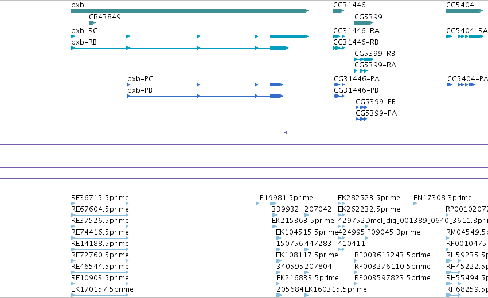Image resolution: width=488 pixels, height=298 pixels.
Task: Click the CG5399-RB transcript label
Action: pos(374,54)
